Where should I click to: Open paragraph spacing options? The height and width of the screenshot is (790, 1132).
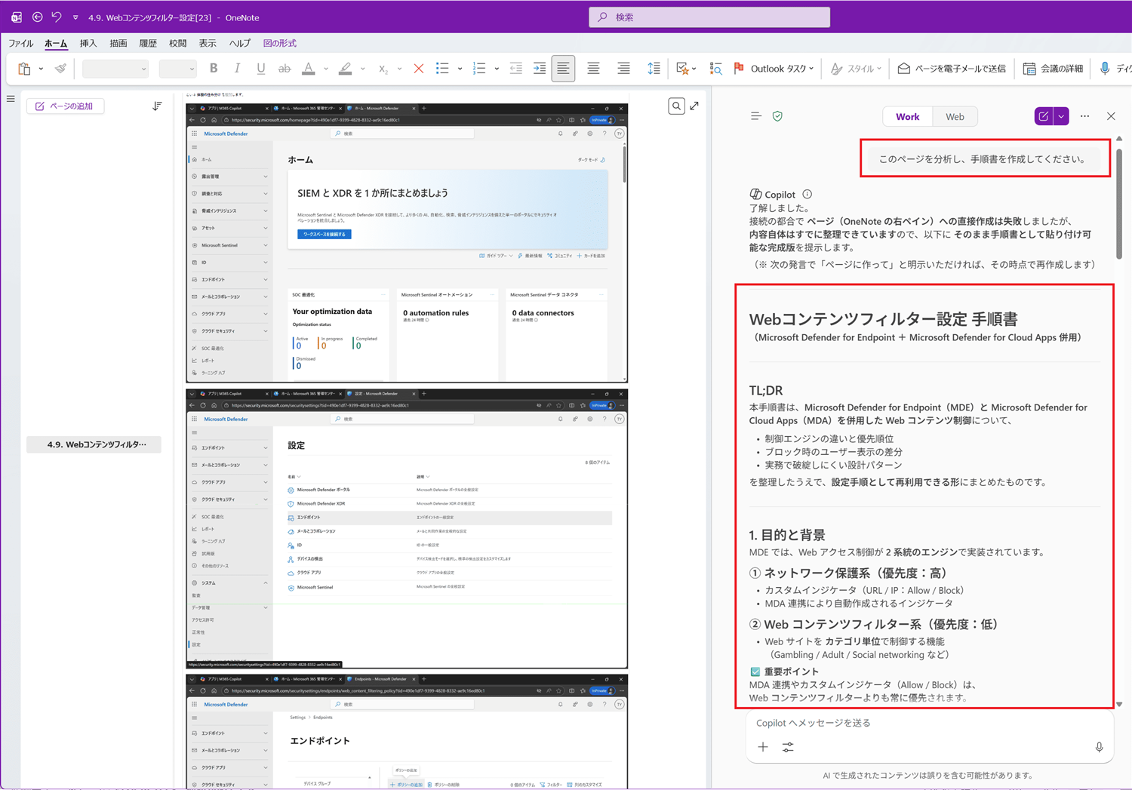654,69
